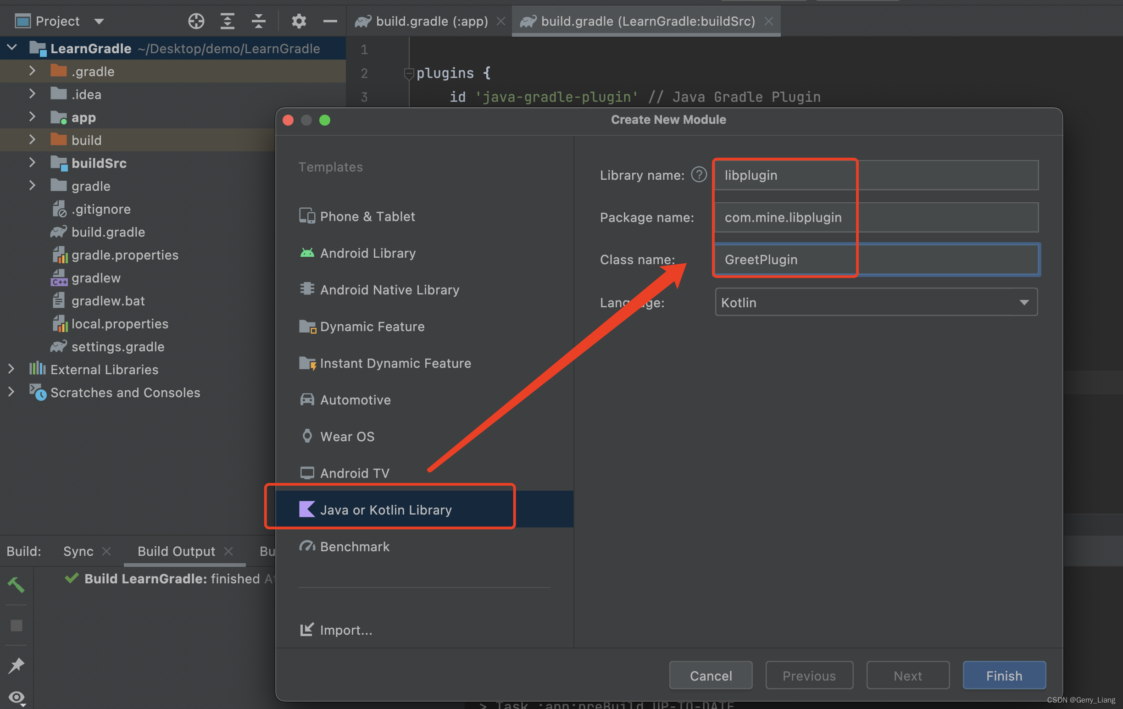Fold the plugins block in editor gutter

[x=409, y=73]
